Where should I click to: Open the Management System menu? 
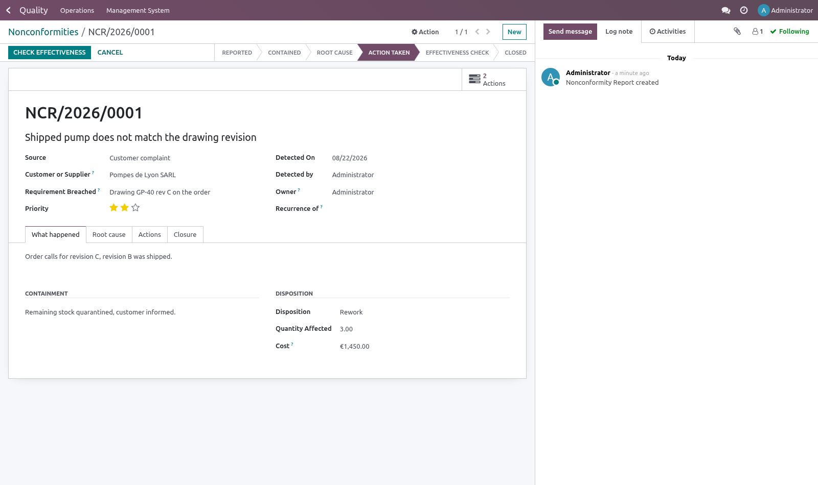(x=138, y=10)
